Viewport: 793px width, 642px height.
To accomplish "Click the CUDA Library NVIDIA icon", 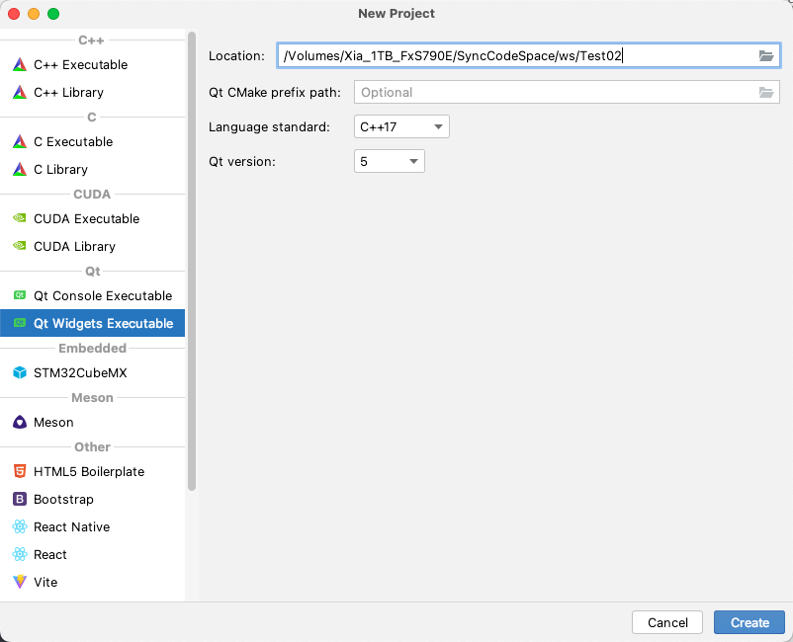I will point(20,246).
